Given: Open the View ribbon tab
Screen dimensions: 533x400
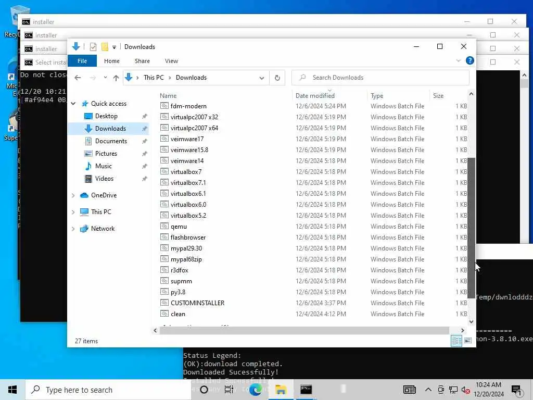Looking at the screenshot, I should pyautogui.click(x=171, y=61).
